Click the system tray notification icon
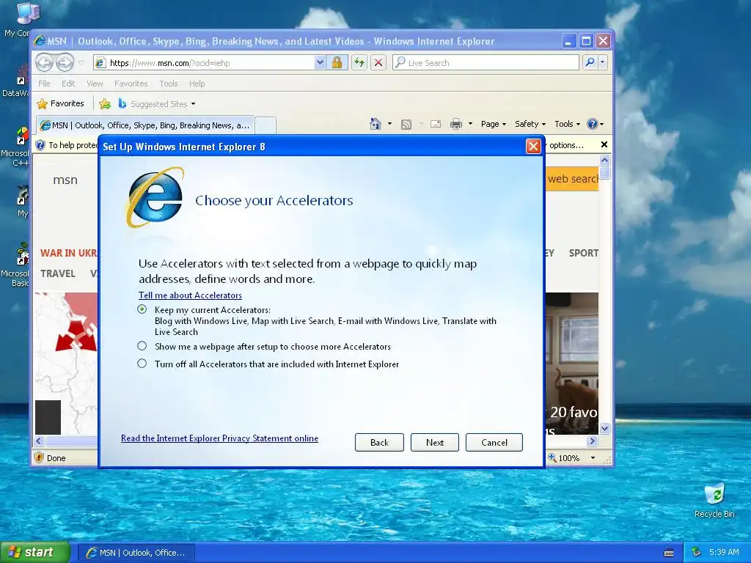751x563 pixels. [696, 552]
